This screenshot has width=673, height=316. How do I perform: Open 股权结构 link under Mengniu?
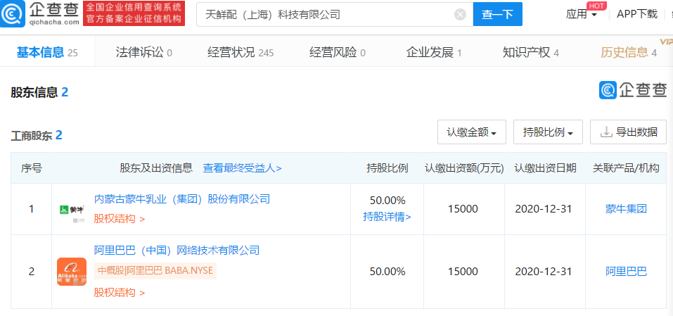tap(120, 219)
